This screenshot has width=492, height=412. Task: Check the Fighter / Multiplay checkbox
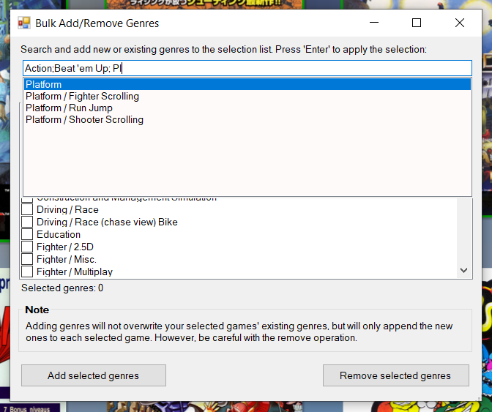coord(27,271)
